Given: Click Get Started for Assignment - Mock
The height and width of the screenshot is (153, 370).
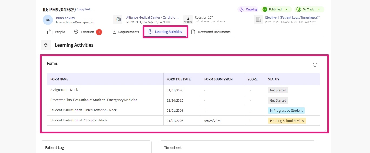Looking at the screenshot, I should point(278,90).
